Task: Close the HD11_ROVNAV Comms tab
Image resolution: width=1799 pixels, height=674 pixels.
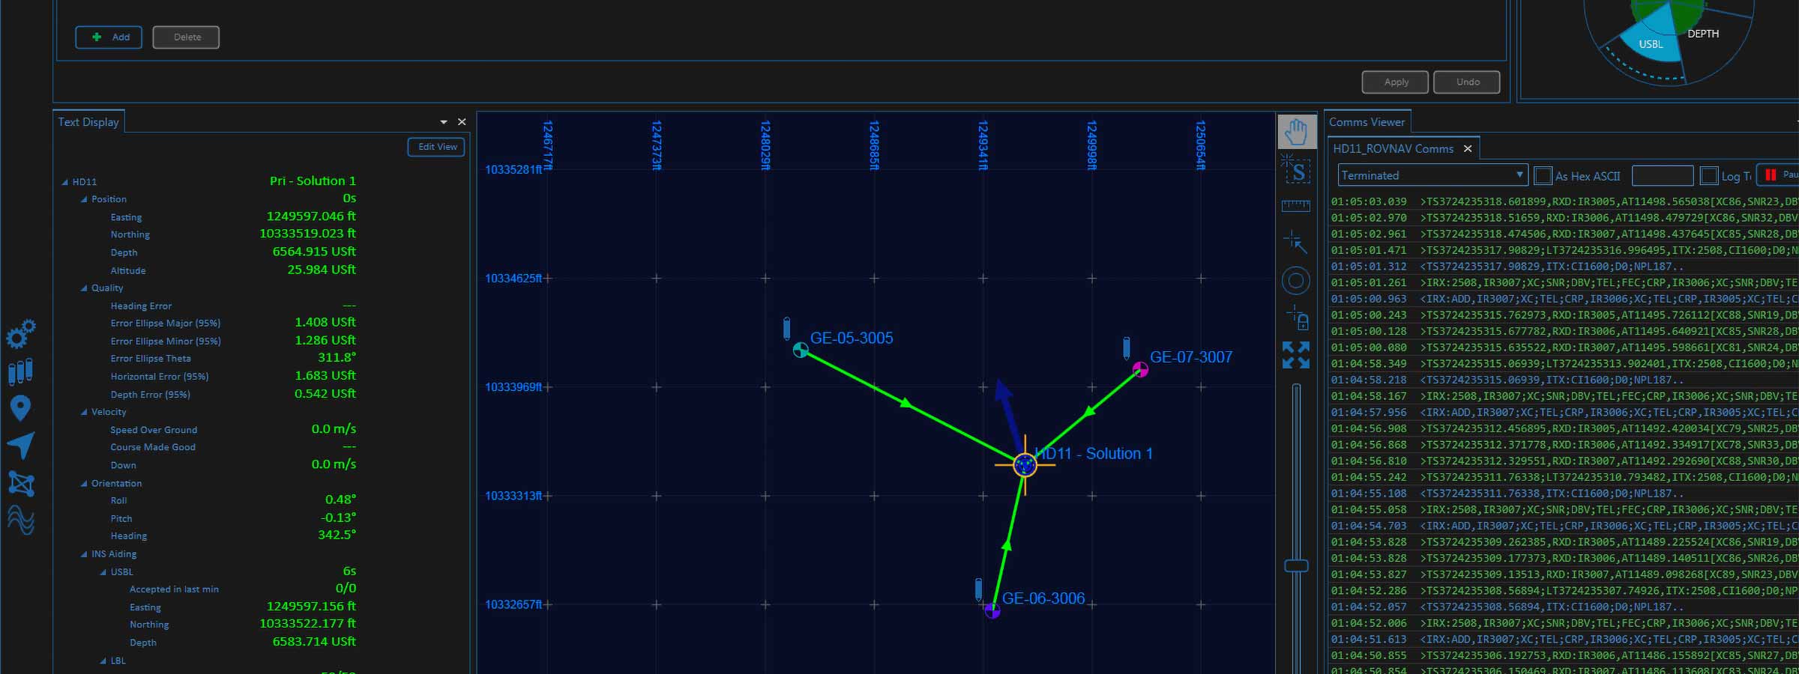Action: pos(1468,148)
